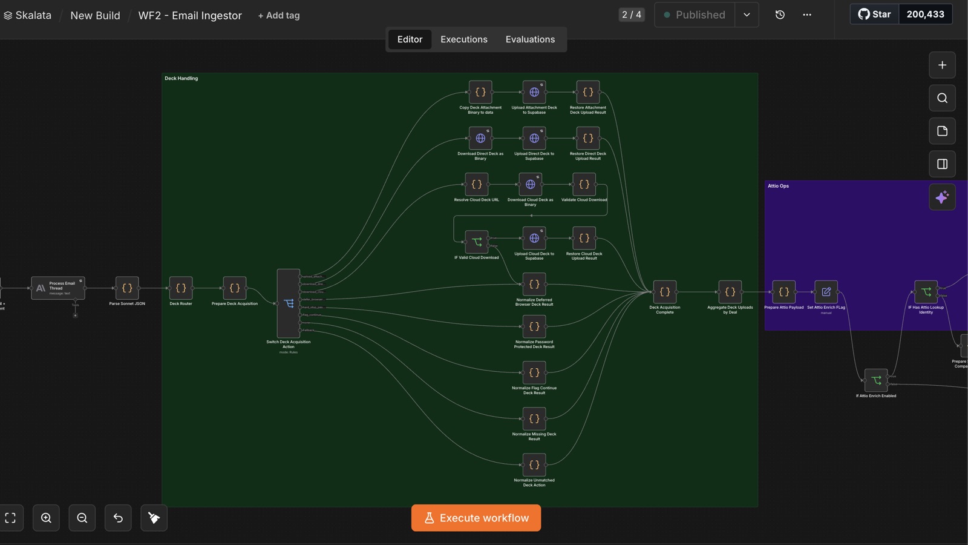Zoom in on the canvas
This screenshot has width=968, height=545.
(x=46, y=518)
